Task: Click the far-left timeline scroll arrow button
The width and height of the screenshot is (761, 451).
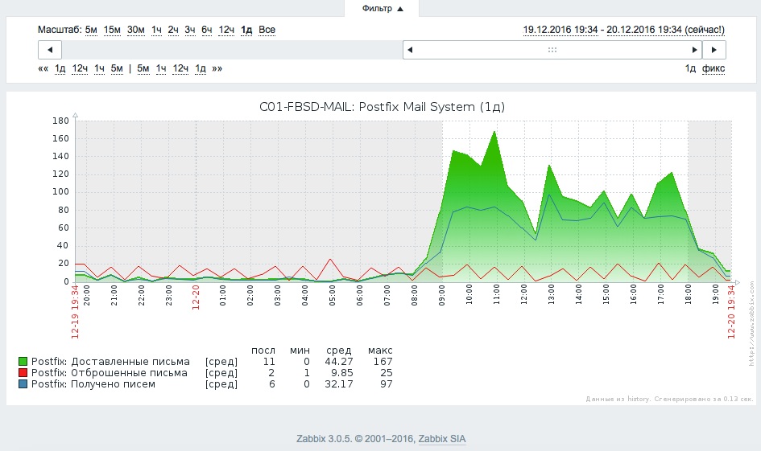Action: pyautogui.click(x=49, y=50)
